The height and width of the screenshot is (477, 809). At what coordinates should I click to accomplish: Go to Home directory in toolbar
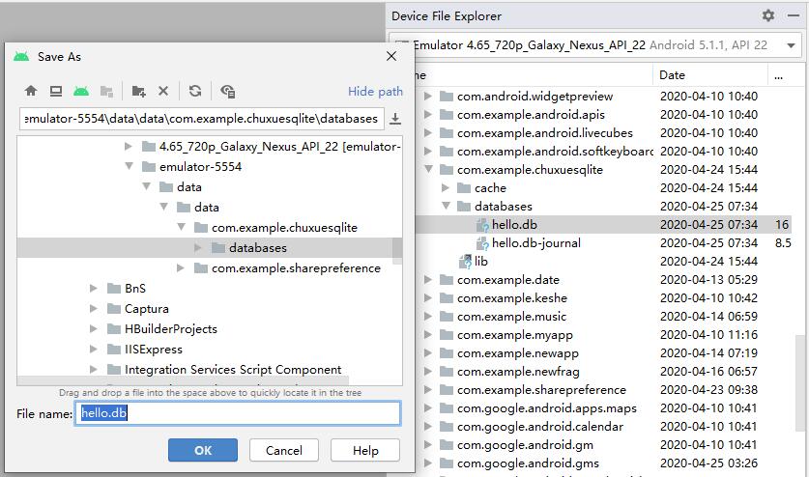pyautogui.click(x=31, y=91)
